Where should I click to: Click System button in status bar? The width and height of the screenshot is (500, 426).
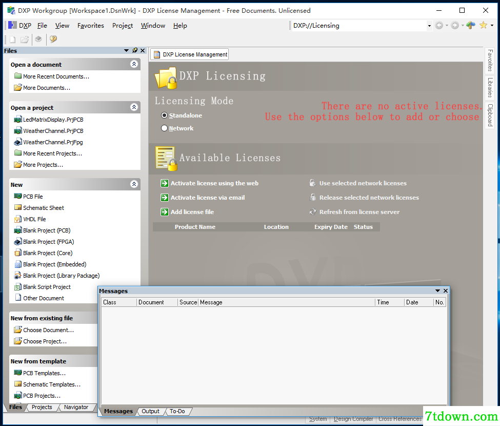pyautogui.click(x=318, y=419)
